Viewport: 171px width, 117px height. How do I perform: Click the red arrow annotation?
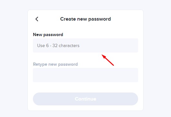(108, 60)
